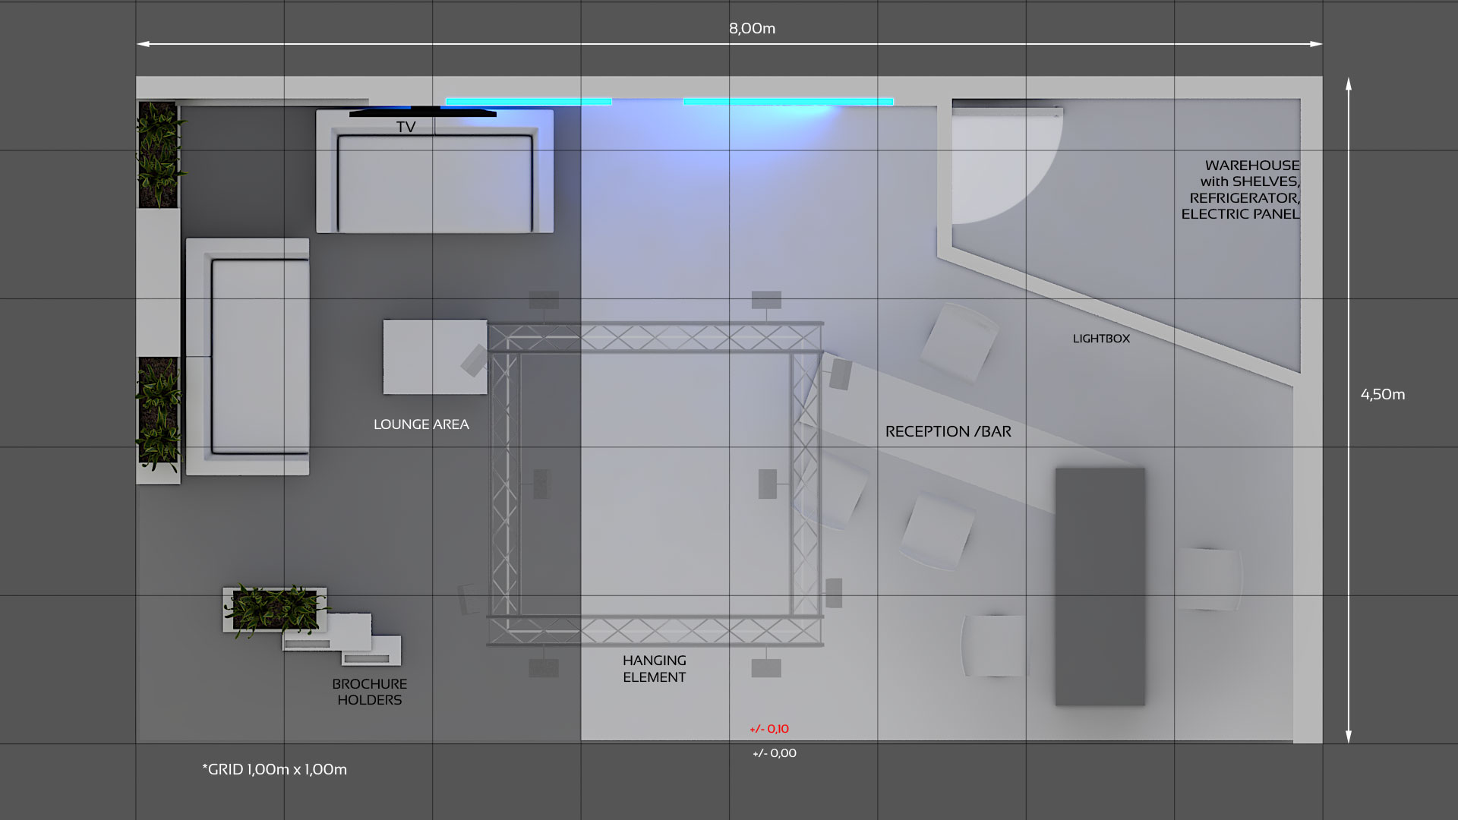Click the dark rectangular bar table
Screen dimensions: 1458x820
(x=1100, y=586)
